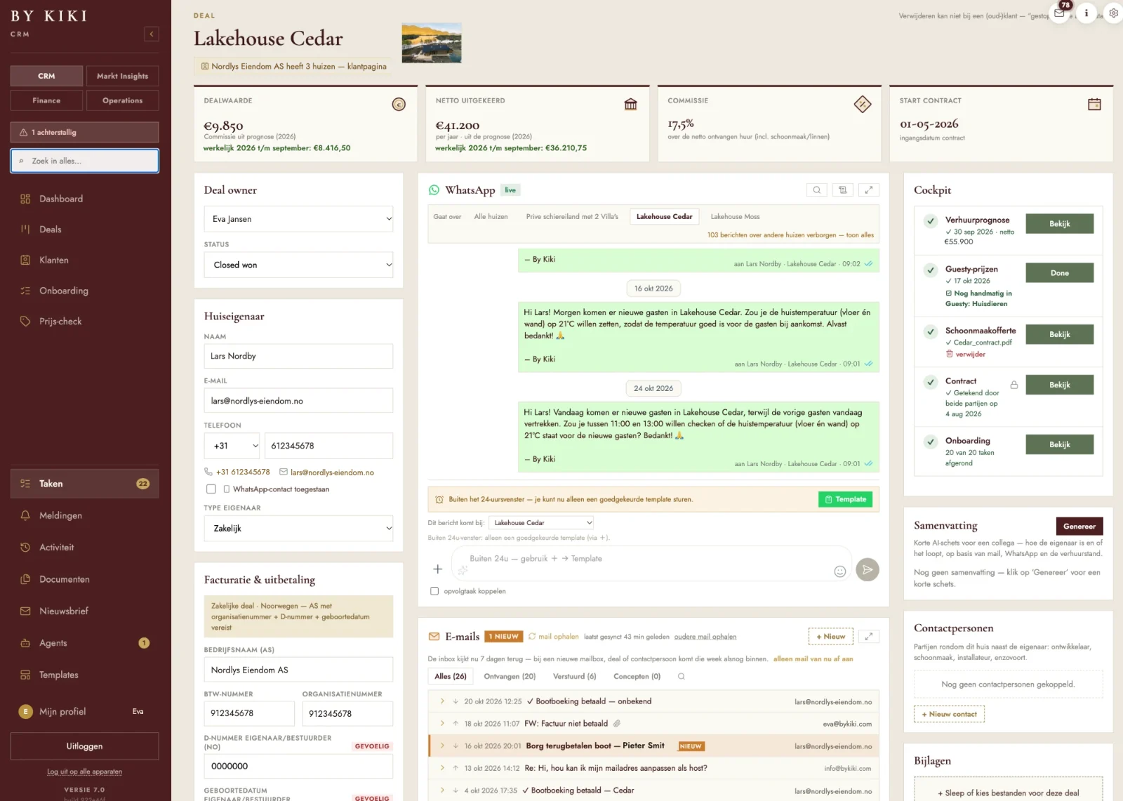
Task: Expand the E-mails panel to fullscreen
Action: [x=869, y=636]
